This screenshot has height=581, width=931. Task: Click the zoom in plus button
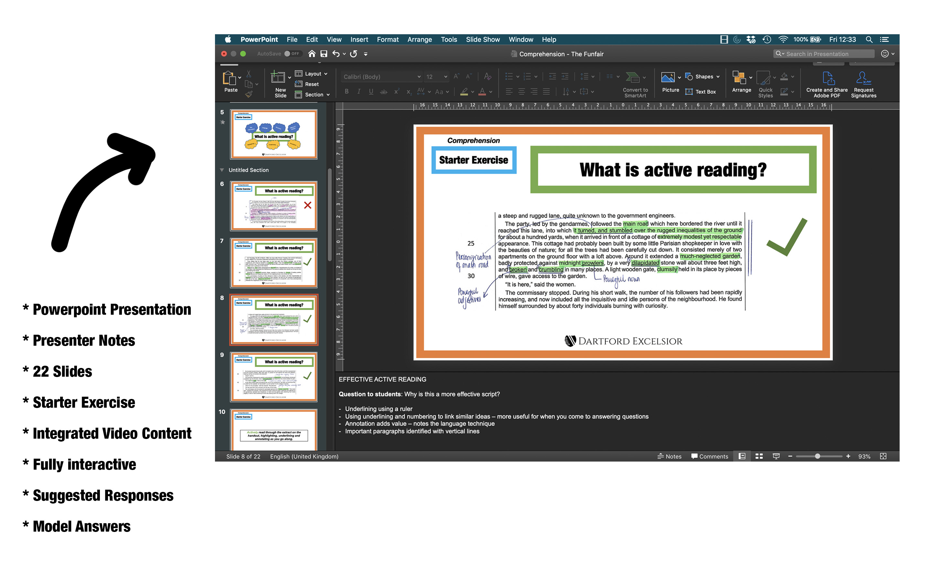coord(848,456)
